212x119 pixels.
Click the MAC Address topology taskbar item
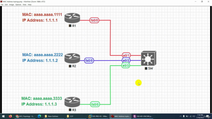120,116
